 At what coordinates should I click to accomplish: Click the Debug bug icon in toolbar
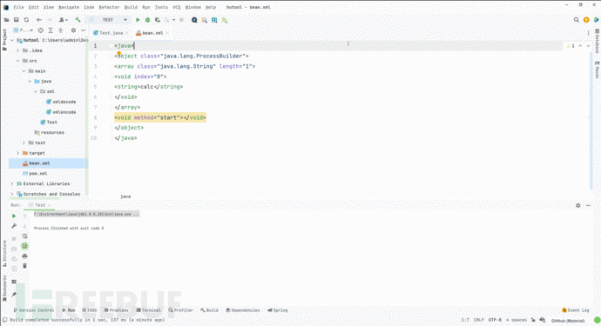pyautogui.click(x=147, y=20)
